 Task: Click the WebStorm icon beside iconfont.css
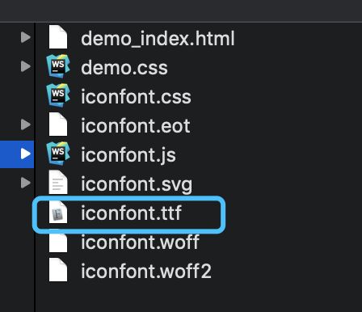[x=58, y=95]
